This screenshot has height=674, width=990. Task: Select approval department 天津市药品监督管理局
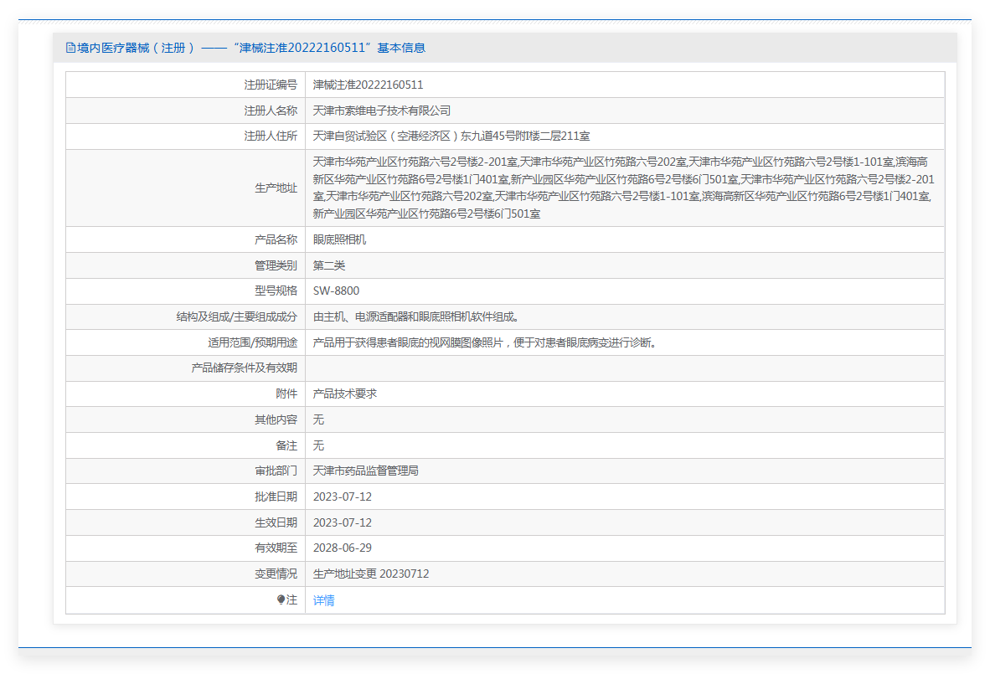[x=365, y=471]
